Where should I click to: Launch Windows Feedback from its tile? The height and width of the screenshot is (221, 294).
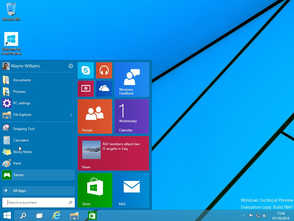[x=131, y=79]
